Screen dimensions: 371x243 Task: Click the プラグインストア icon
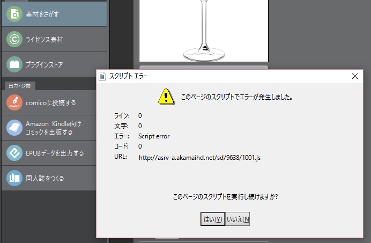(x=14, y=64)
